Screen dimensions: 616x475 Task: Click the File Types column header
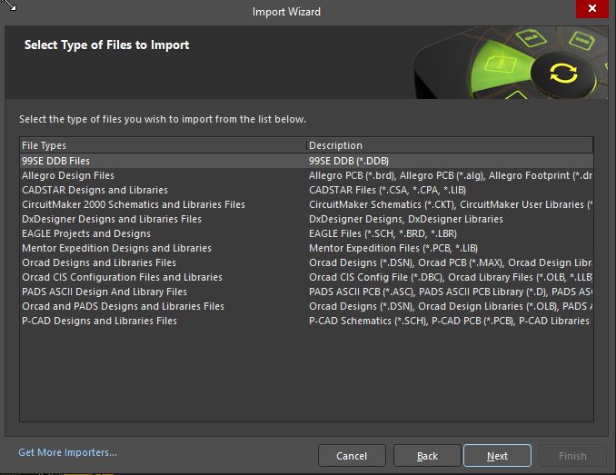pos(163,145)
